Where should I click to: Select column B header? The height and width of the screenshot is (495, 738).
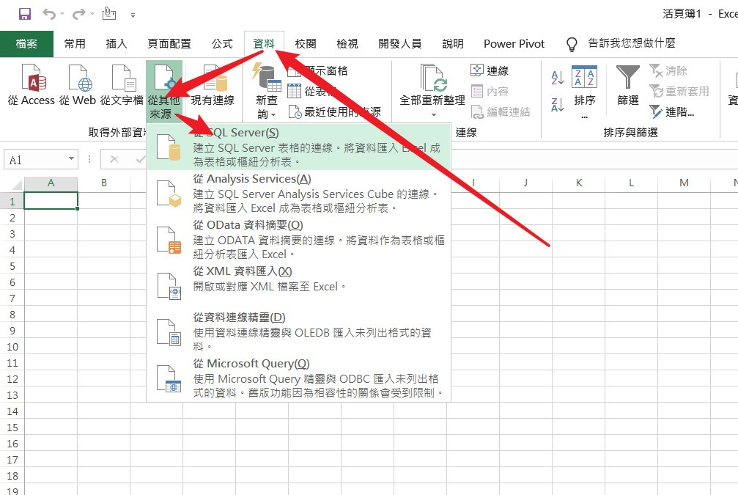[104, 183]
